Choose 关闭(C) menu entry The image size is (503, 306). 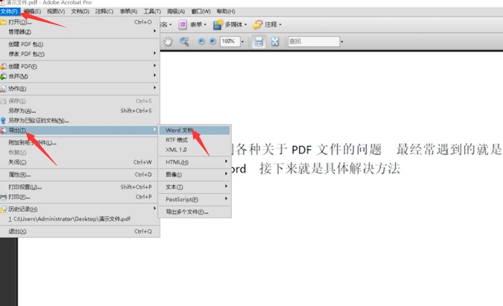point(80,162)
